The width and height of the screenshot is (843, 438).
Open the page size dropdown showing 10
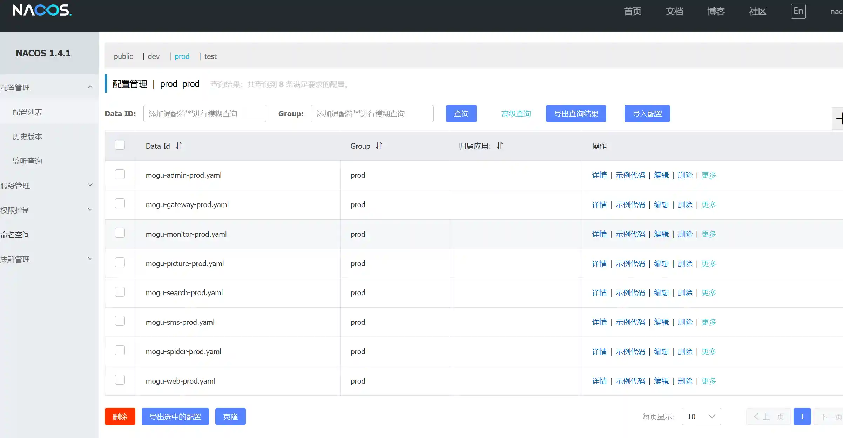pos(701,417)
